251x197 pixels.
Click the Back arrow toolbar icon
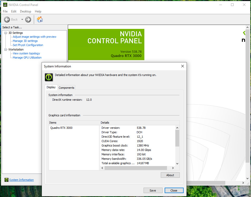(7, 20)
